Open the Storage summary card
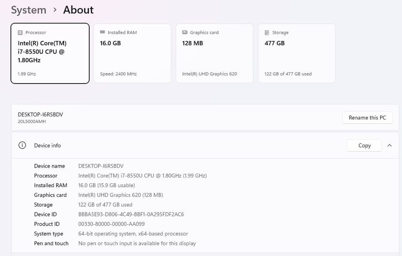This screenshot has height=256, width=402. tap(296, 53)
